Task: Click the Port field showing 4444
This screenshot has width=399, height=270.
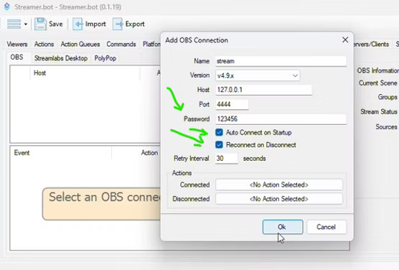Action: (x=232, y=104)
